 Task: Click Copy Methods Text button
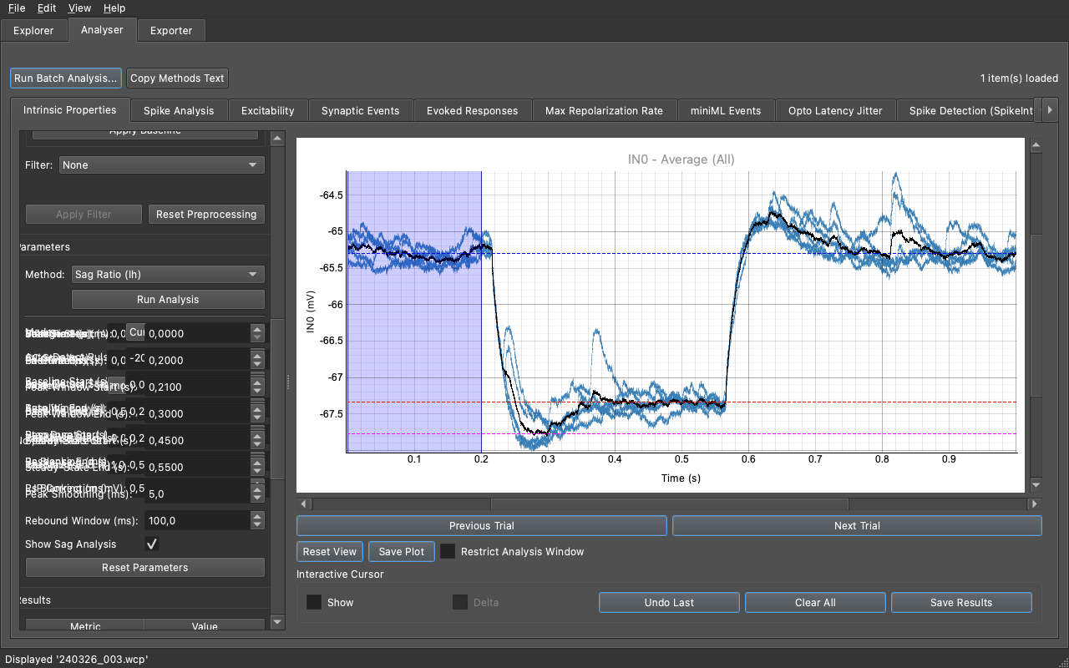177,78
